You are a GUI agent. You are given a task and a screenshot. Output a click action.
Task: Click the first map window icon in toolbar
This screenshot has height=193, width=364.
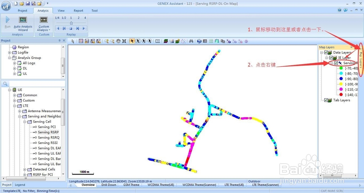click(81, 41)
